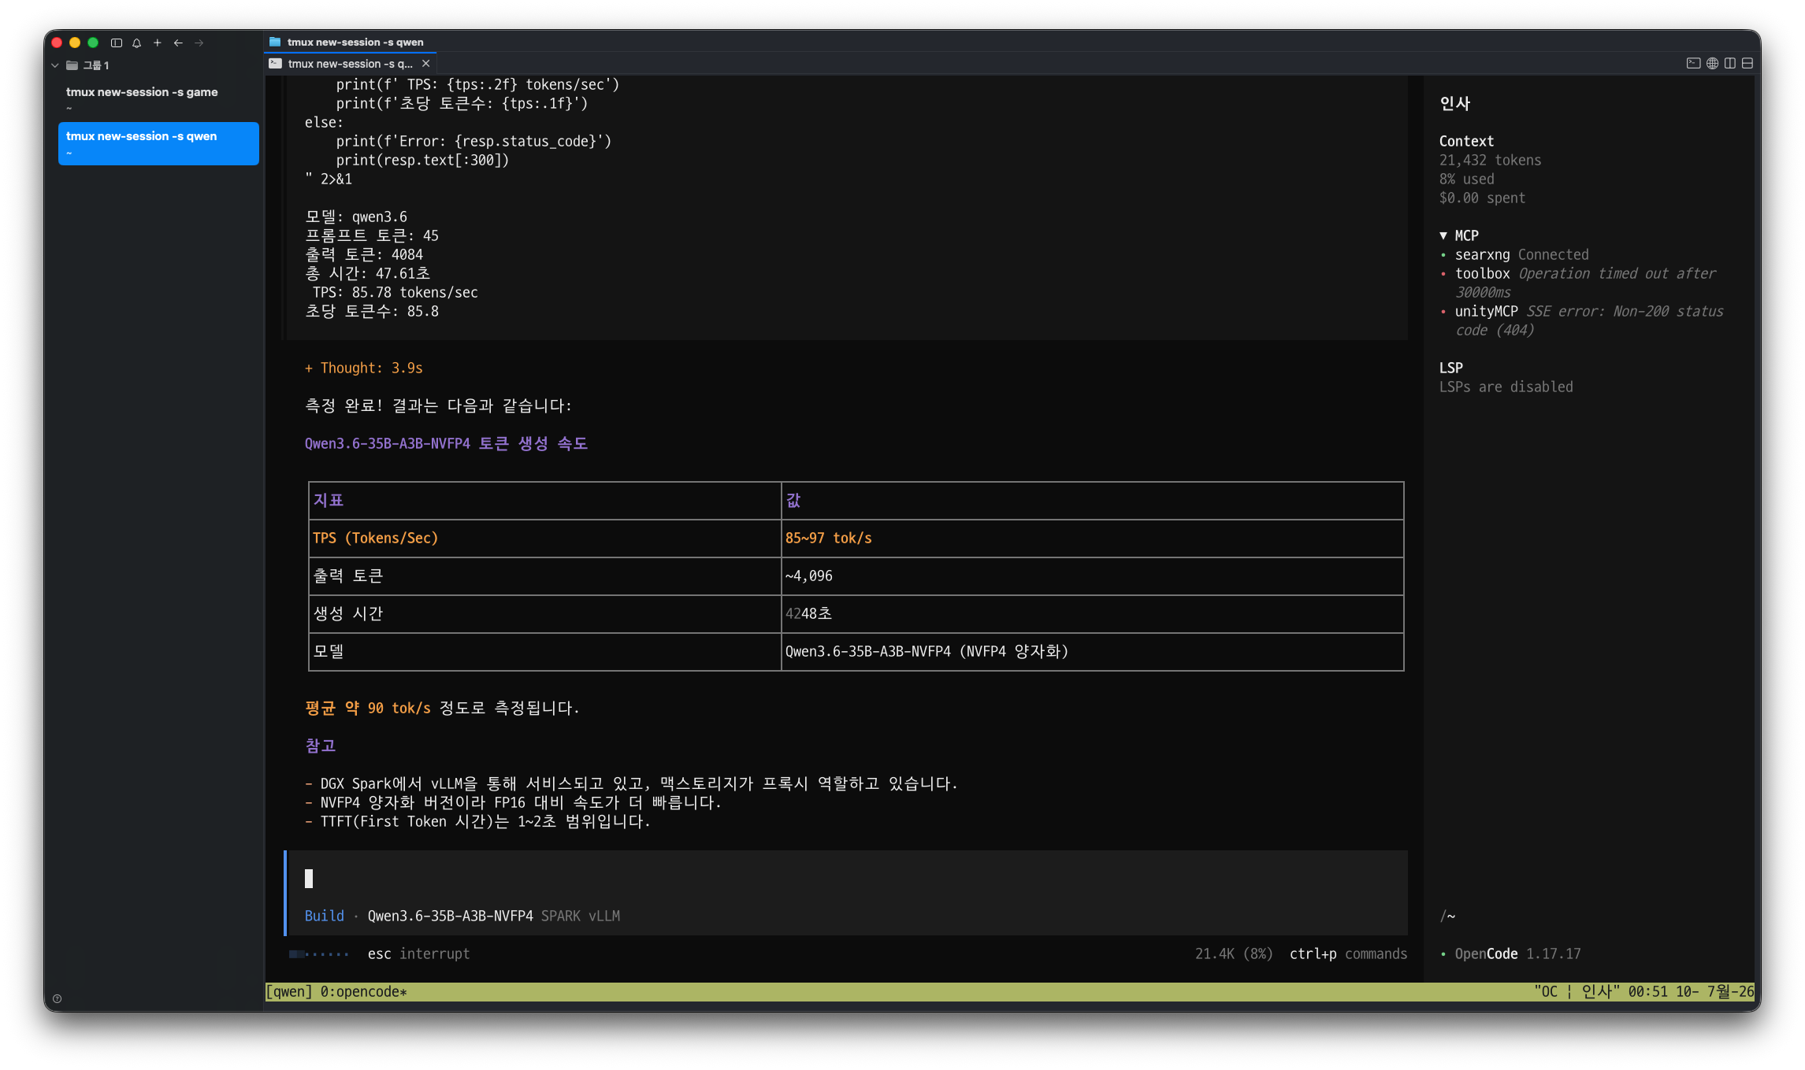Open the browser globe icon
Viewport: 1805px width, 1070px height.
(1712, 63)
